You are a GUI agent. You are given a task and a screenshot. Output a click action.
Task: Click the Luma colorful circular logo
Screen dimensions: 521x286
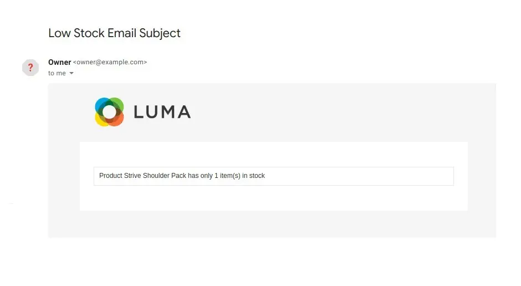109,112
